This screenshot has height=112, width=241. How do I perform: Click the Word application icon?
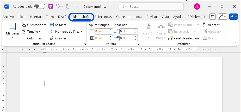[7, 6]
